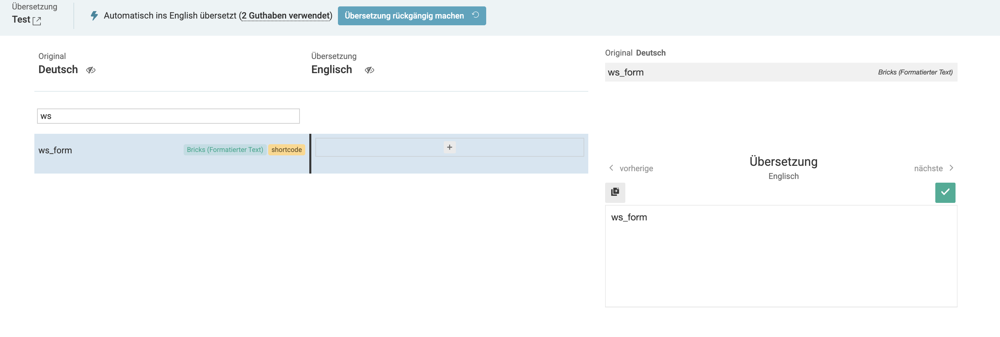This screenshot has width=1000, height=337.
Task: Click the undo arrow icon in the blue button
Action: point(475,15)
